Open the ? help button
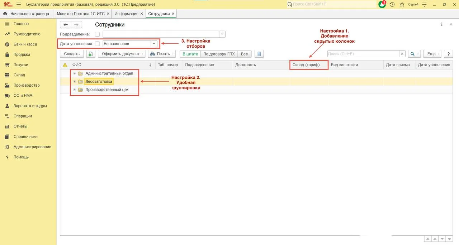 [448, 54]
